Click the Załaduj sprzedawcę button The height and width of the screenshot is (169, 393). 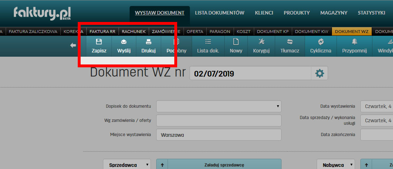(x=224, y=165)
